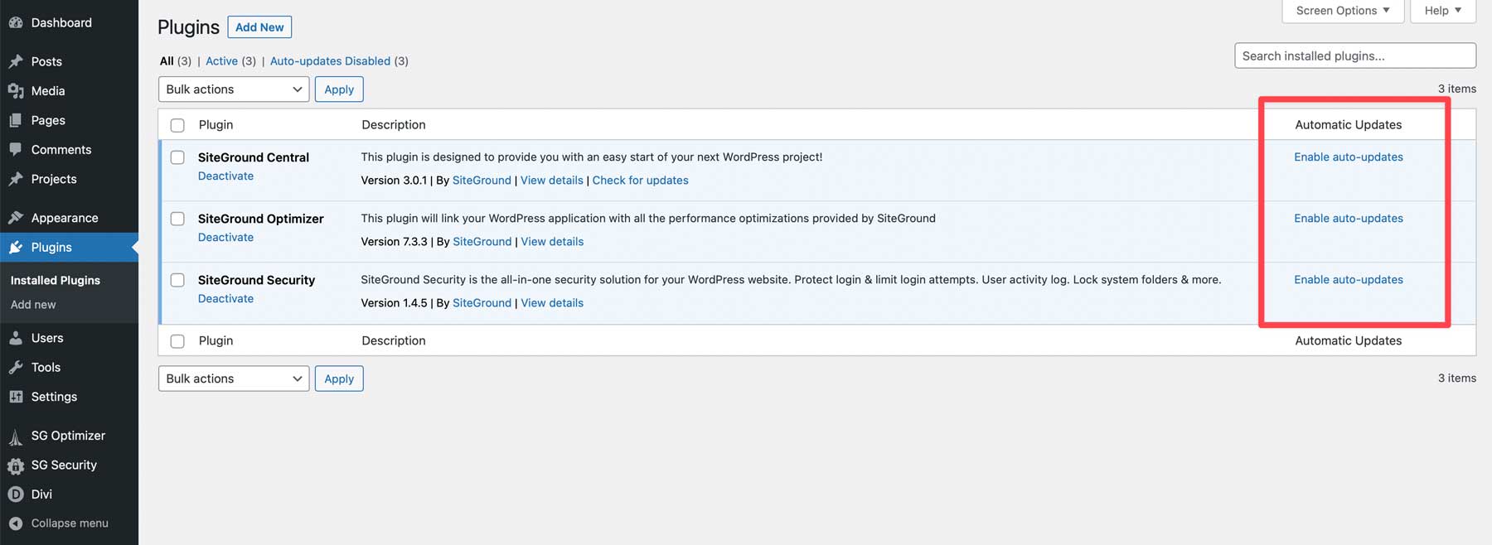Screen dimensions: 1492x545
Task: Check the SiteGround Optimizer plugin checkbox
Action: [x=177, y=219]
